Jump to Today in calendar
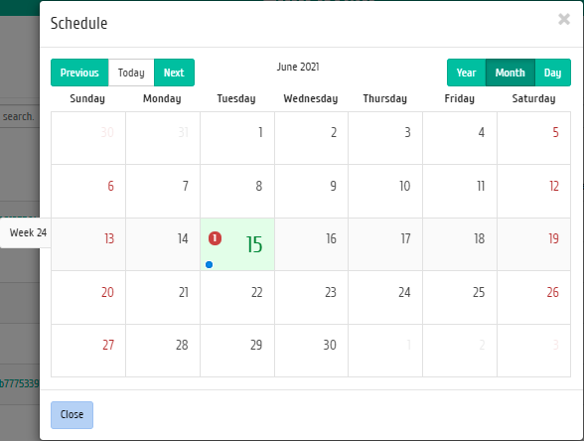The width and height of the screenshot is (584, 441). tap(131, 73)
